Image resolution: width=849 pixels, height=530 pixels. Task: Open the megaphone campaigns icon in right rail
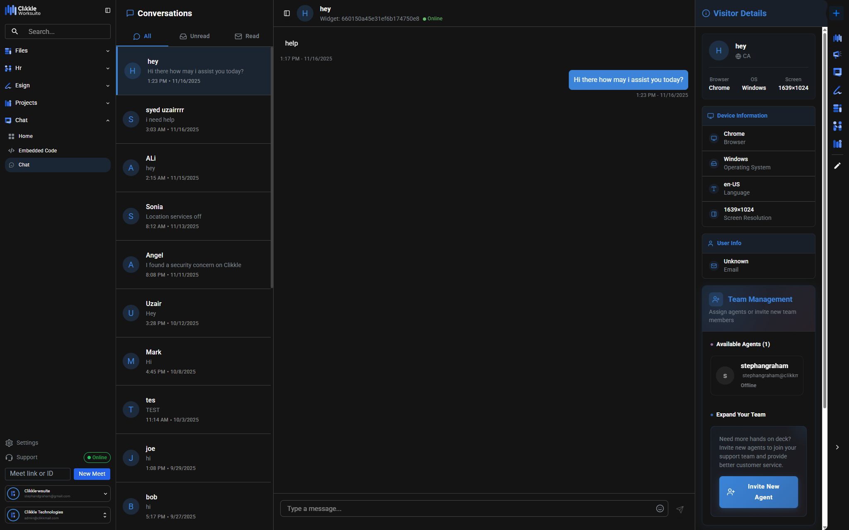837,55
